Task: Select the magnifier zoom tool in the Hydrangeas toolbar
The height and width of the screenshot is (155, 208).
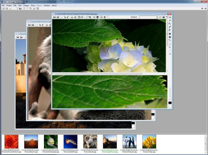Action: pos(108,17)
